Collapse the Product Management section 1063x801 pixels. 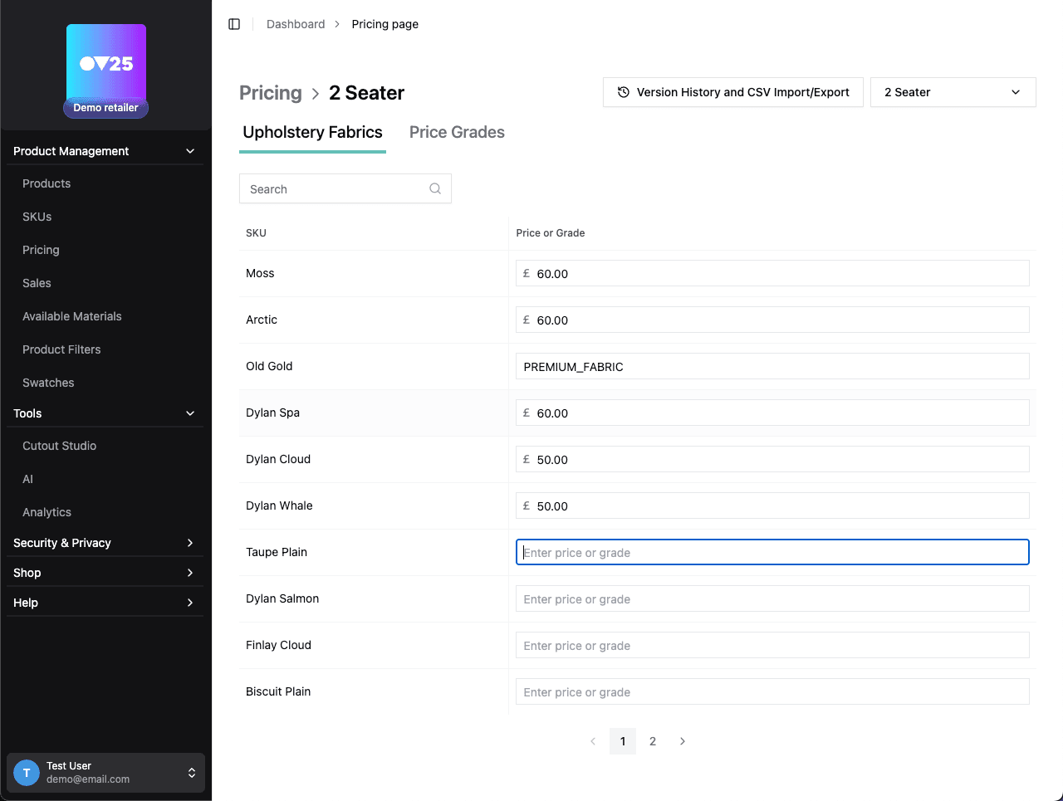point(189,150)
